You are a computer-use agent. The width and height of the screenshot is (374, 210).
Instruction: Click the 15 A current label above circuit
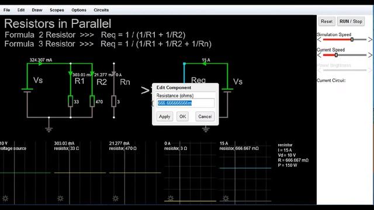pyautogui.click(x=206, y=60)
